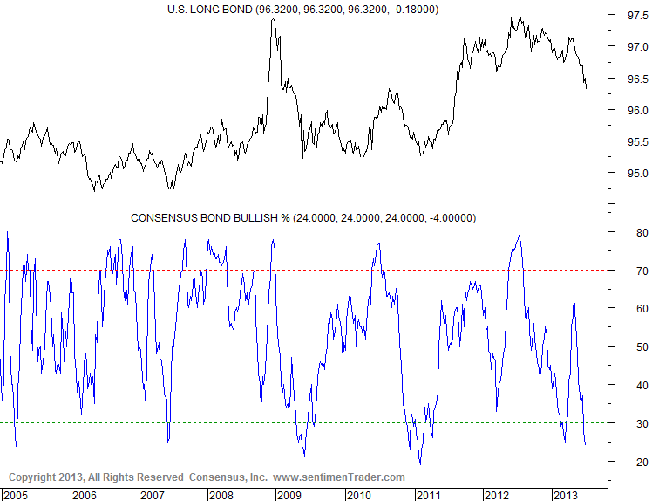Select the 2012 year label on the timeline
Image resolution: width=652 pixels, height=501 pixels.
click(496, 495)
